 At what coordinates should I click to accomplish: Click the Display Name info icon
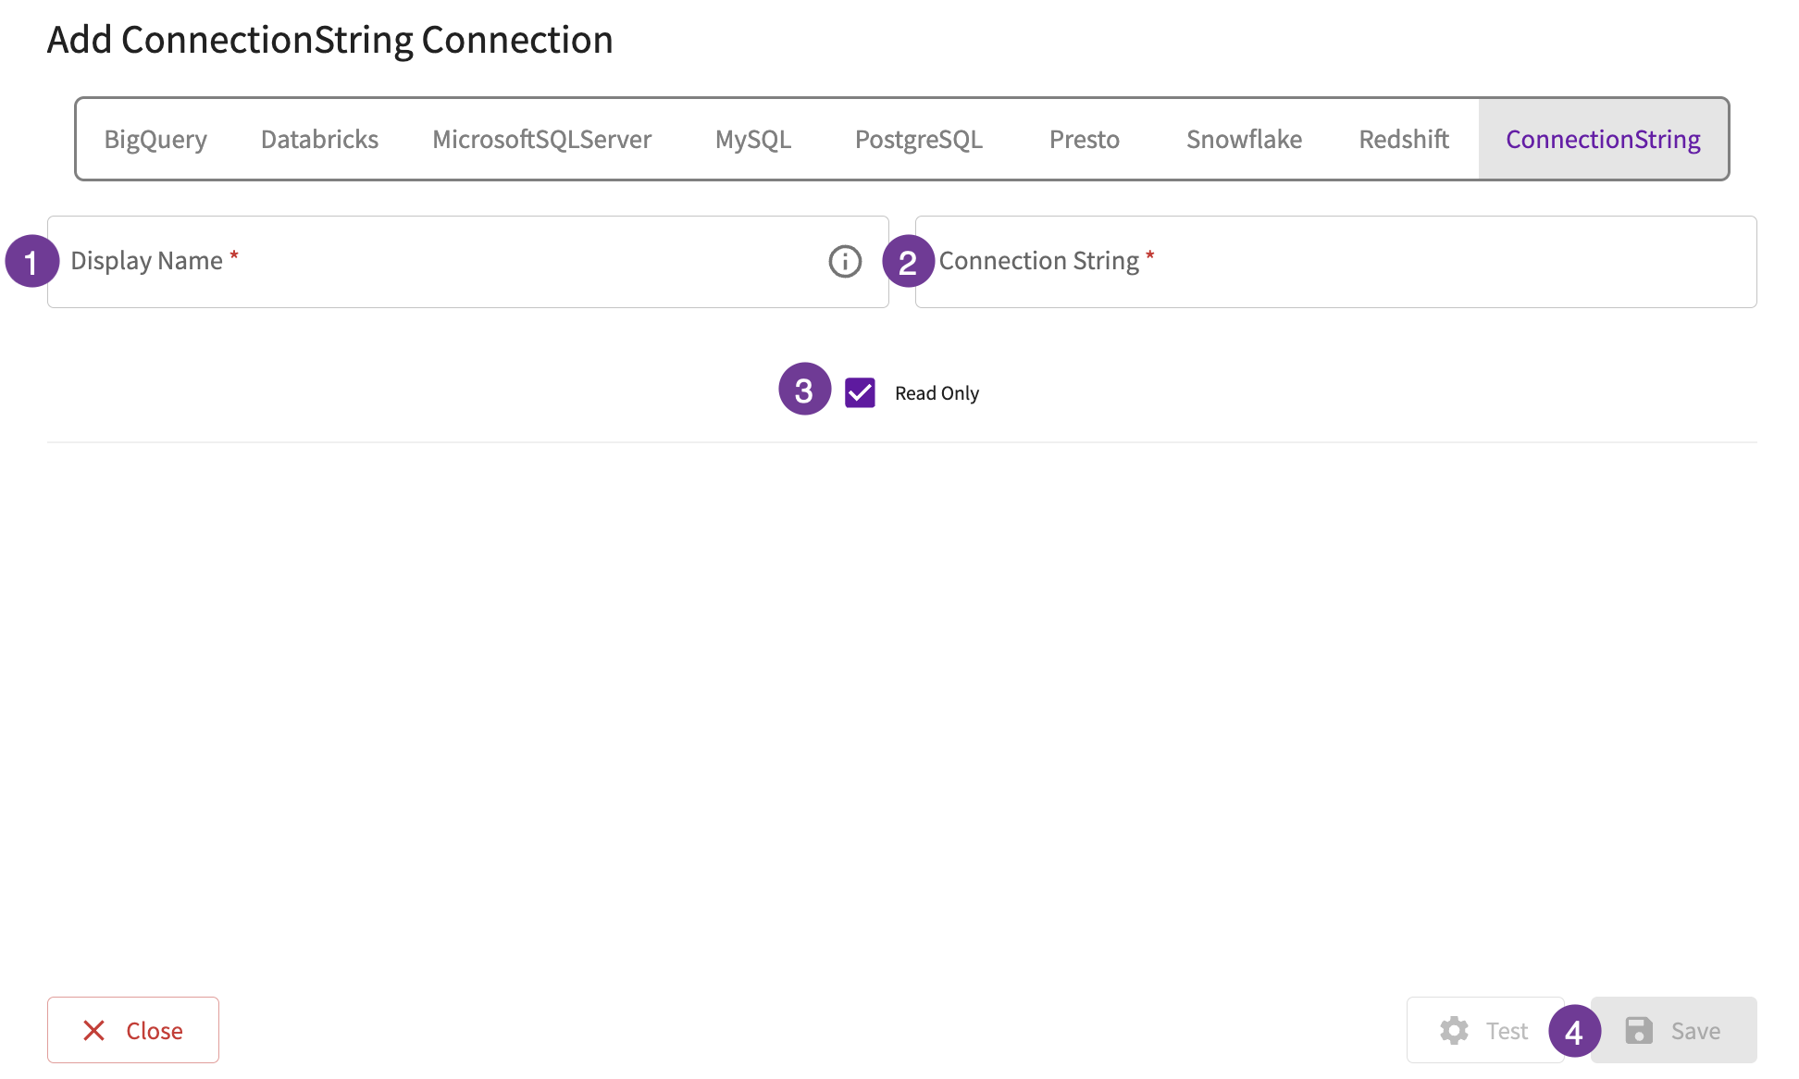pyautogui.click(x=845, y=262)
